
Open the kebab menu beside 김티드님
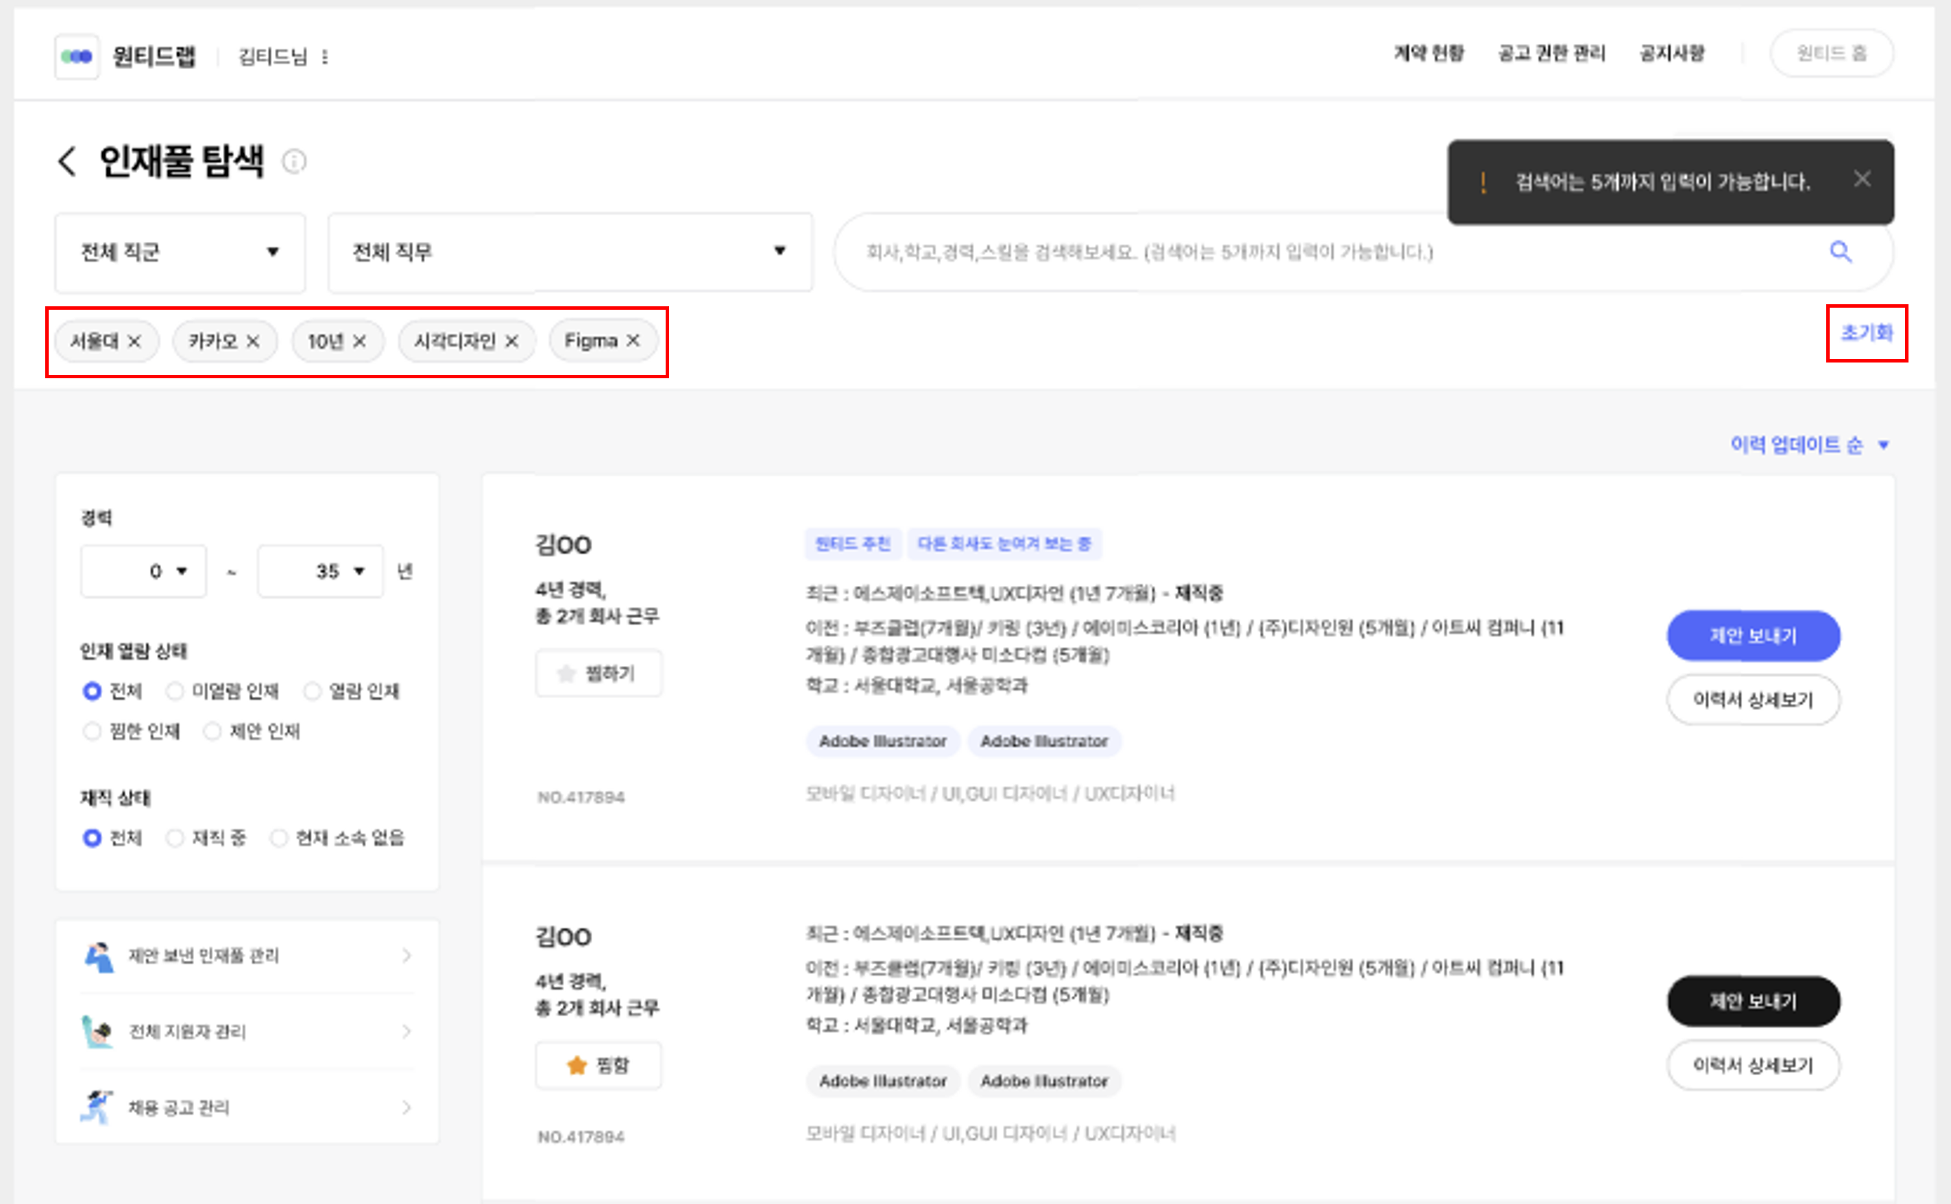click(x=324, y=56)
